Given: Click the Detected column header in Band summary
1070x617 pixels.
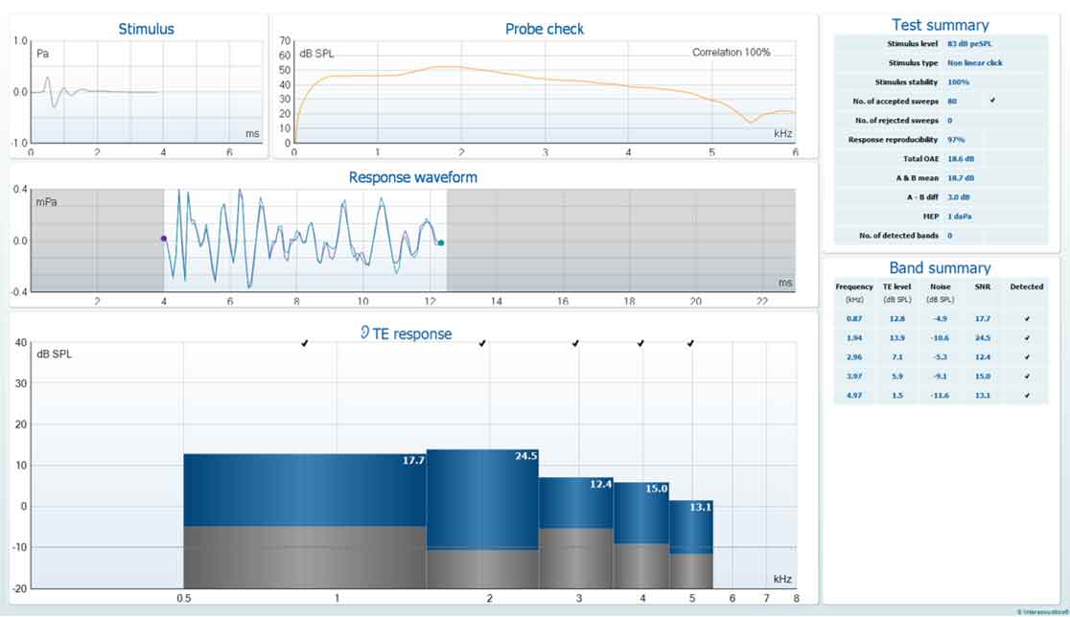Looking at the screenshot, I should point(1026,286).
